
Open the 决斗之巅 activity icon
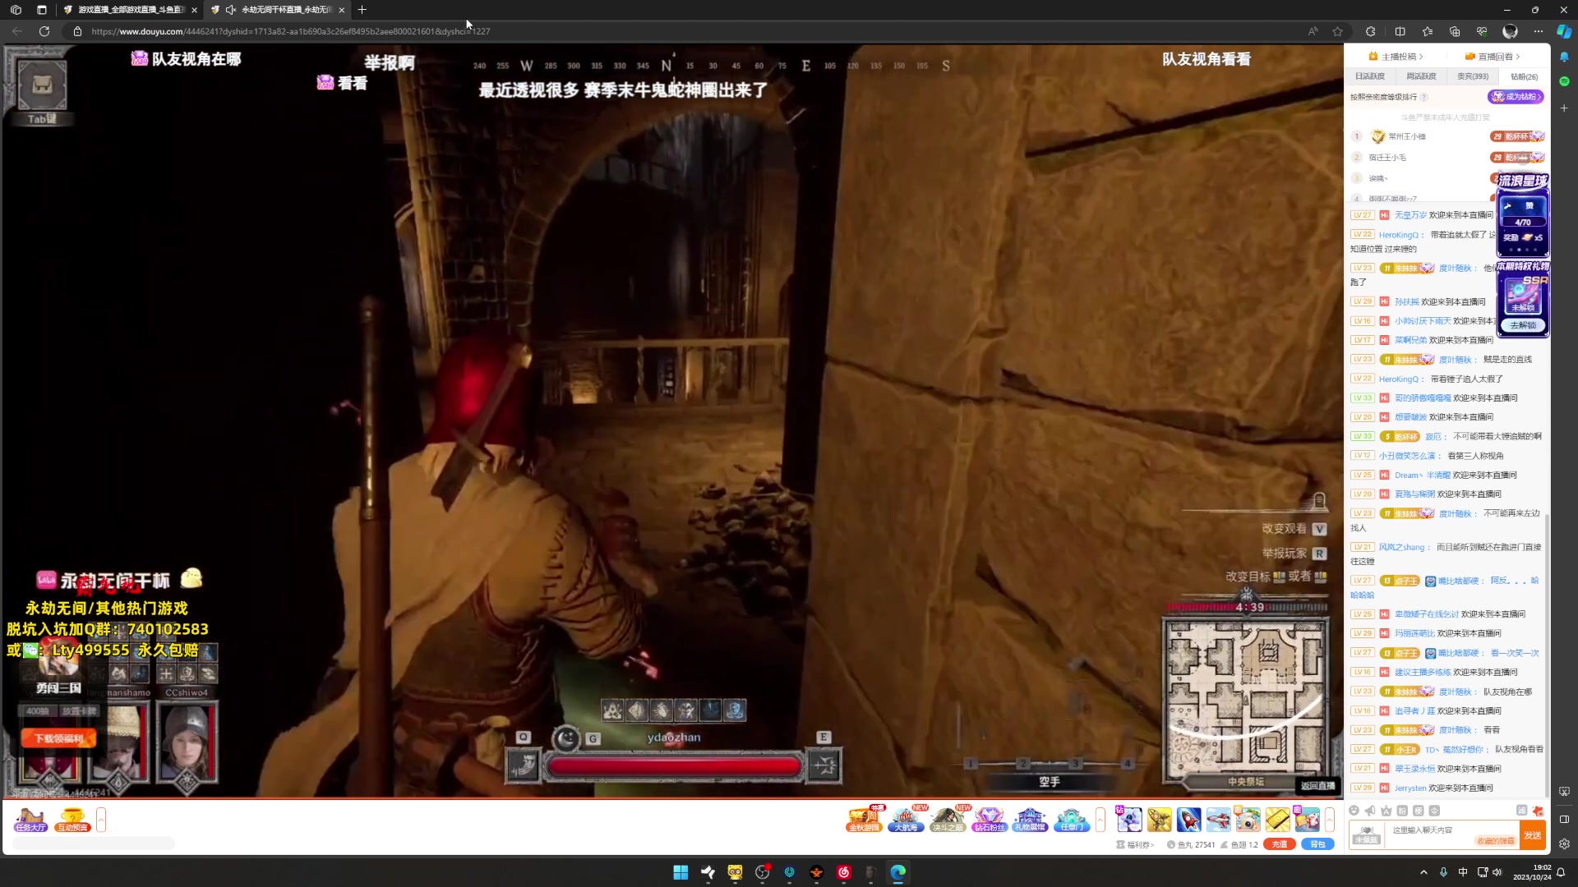[948, 820]
